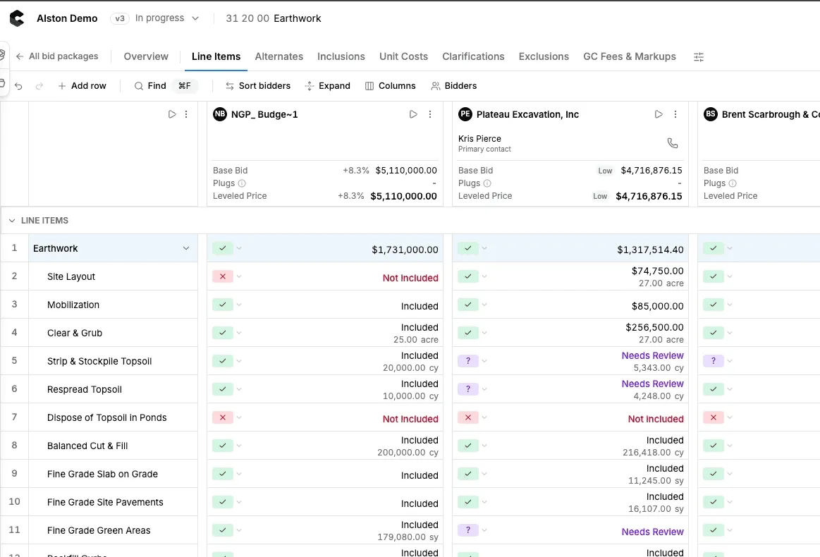Click play icon in NGP_Budge~1 header
Viewport: 820px width, 557px height.
pyautogui.click(x=413, y=114)
